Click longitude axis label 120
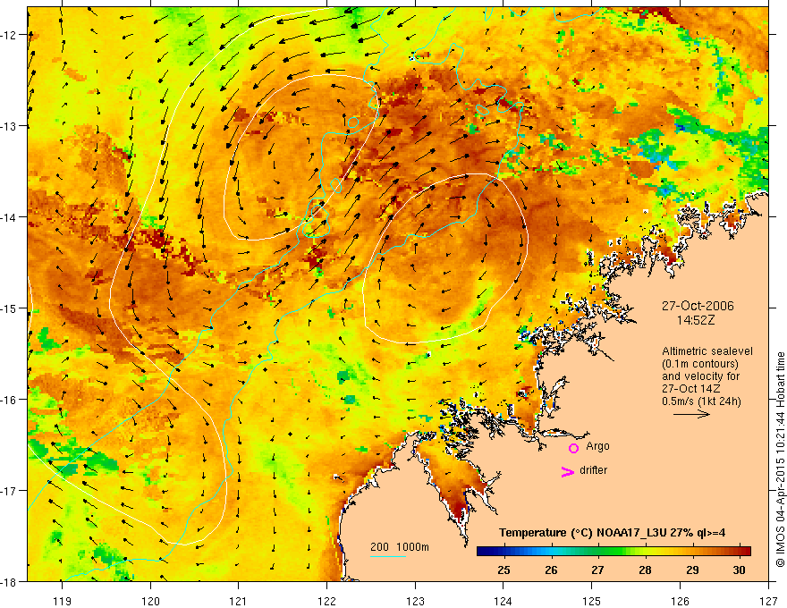 150,601
